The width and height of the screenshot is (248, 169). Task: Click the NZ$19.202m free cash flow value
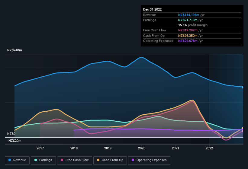coord(188,30)
